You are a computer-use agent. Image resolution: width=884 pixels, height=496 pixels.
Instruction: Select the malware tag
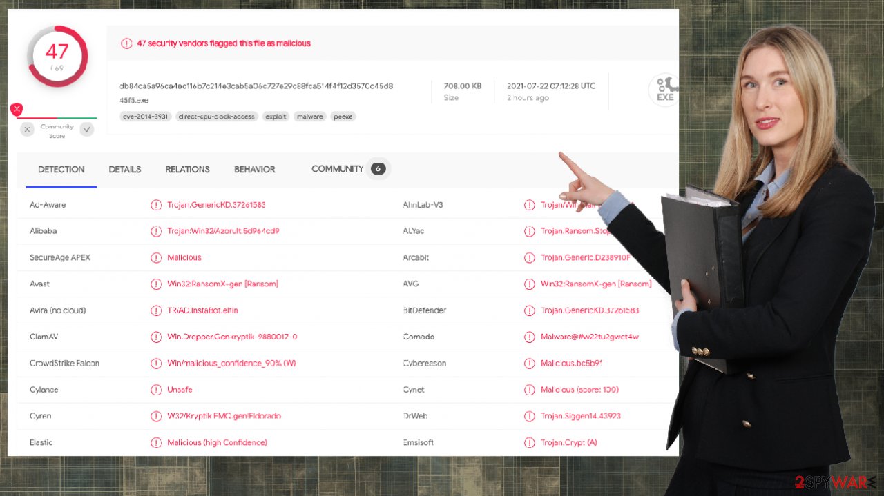[x=310, y=117]
